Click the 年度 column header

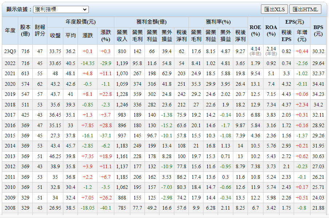10,31
